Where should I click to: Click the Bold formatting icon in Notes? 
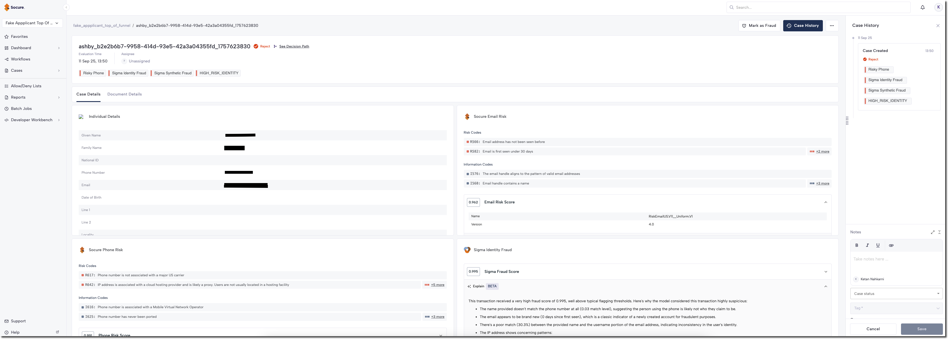coord(857,245)
